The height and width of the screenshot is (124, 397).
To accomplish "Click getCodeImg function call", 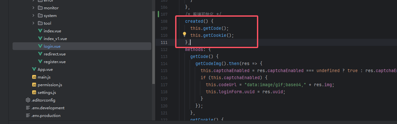I will click(x=208, y=63).
